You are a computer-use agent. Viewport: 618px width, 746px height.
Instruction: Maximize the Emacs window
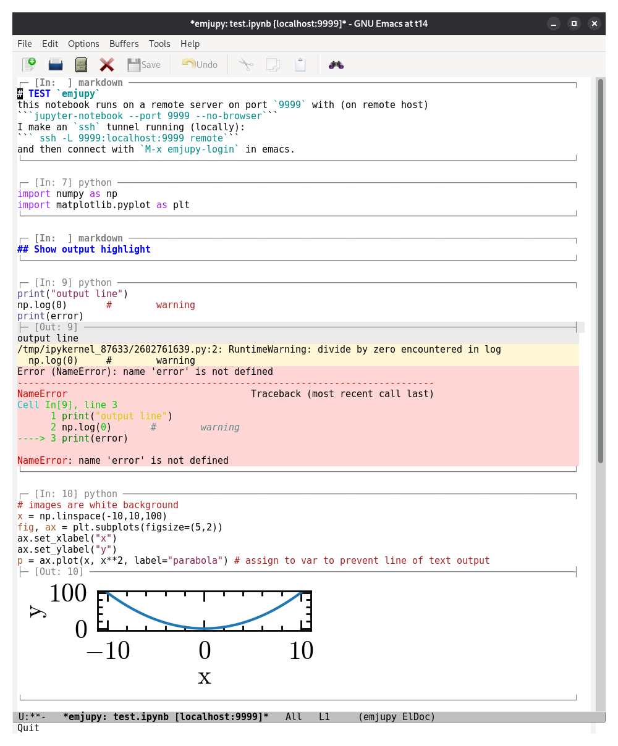point(574,23)
